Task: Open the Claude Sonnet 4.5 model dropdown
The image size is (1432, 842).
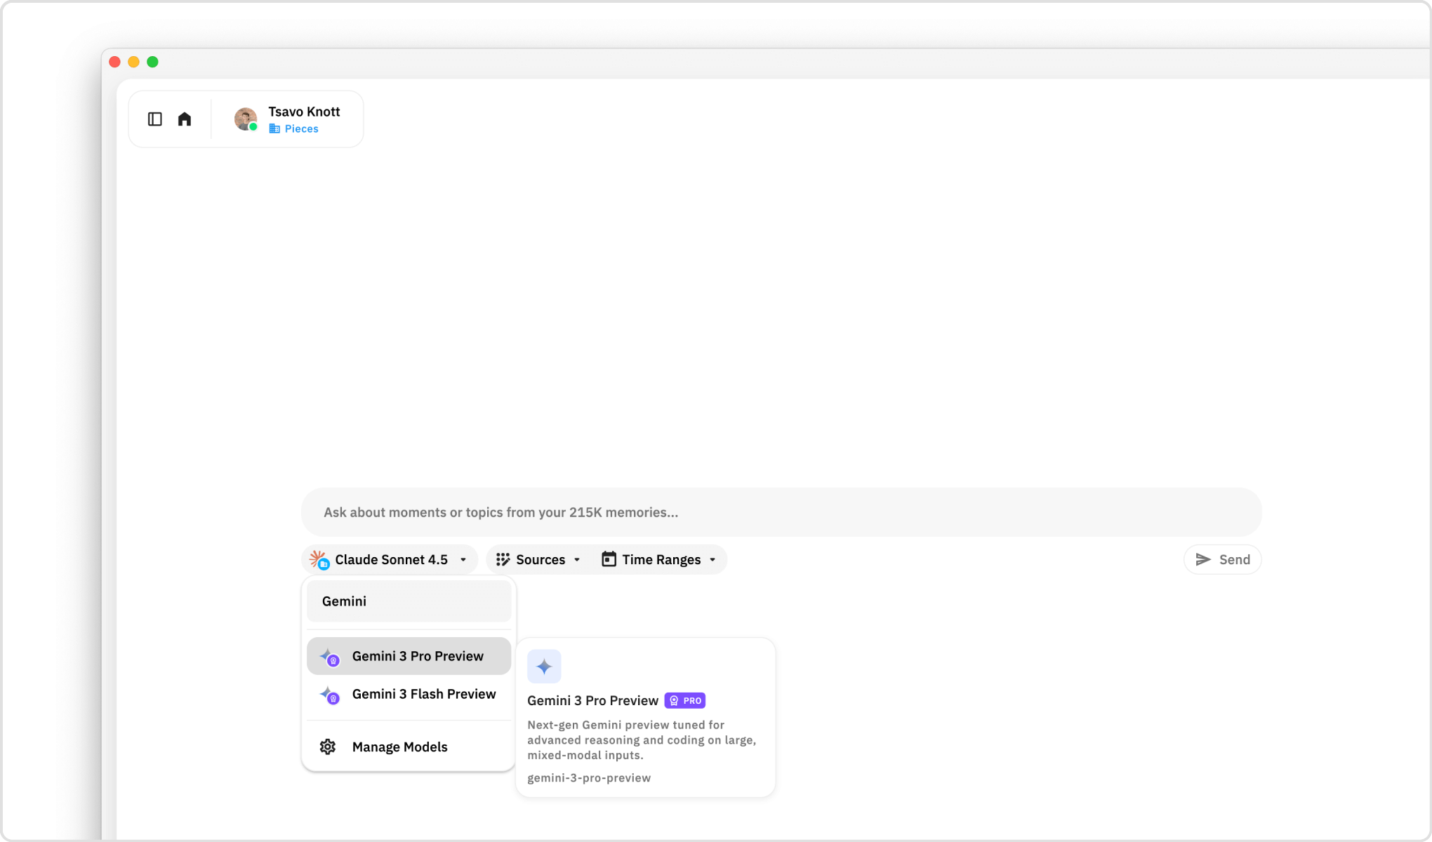Action: pyautogui.click(x=389, y=559)
